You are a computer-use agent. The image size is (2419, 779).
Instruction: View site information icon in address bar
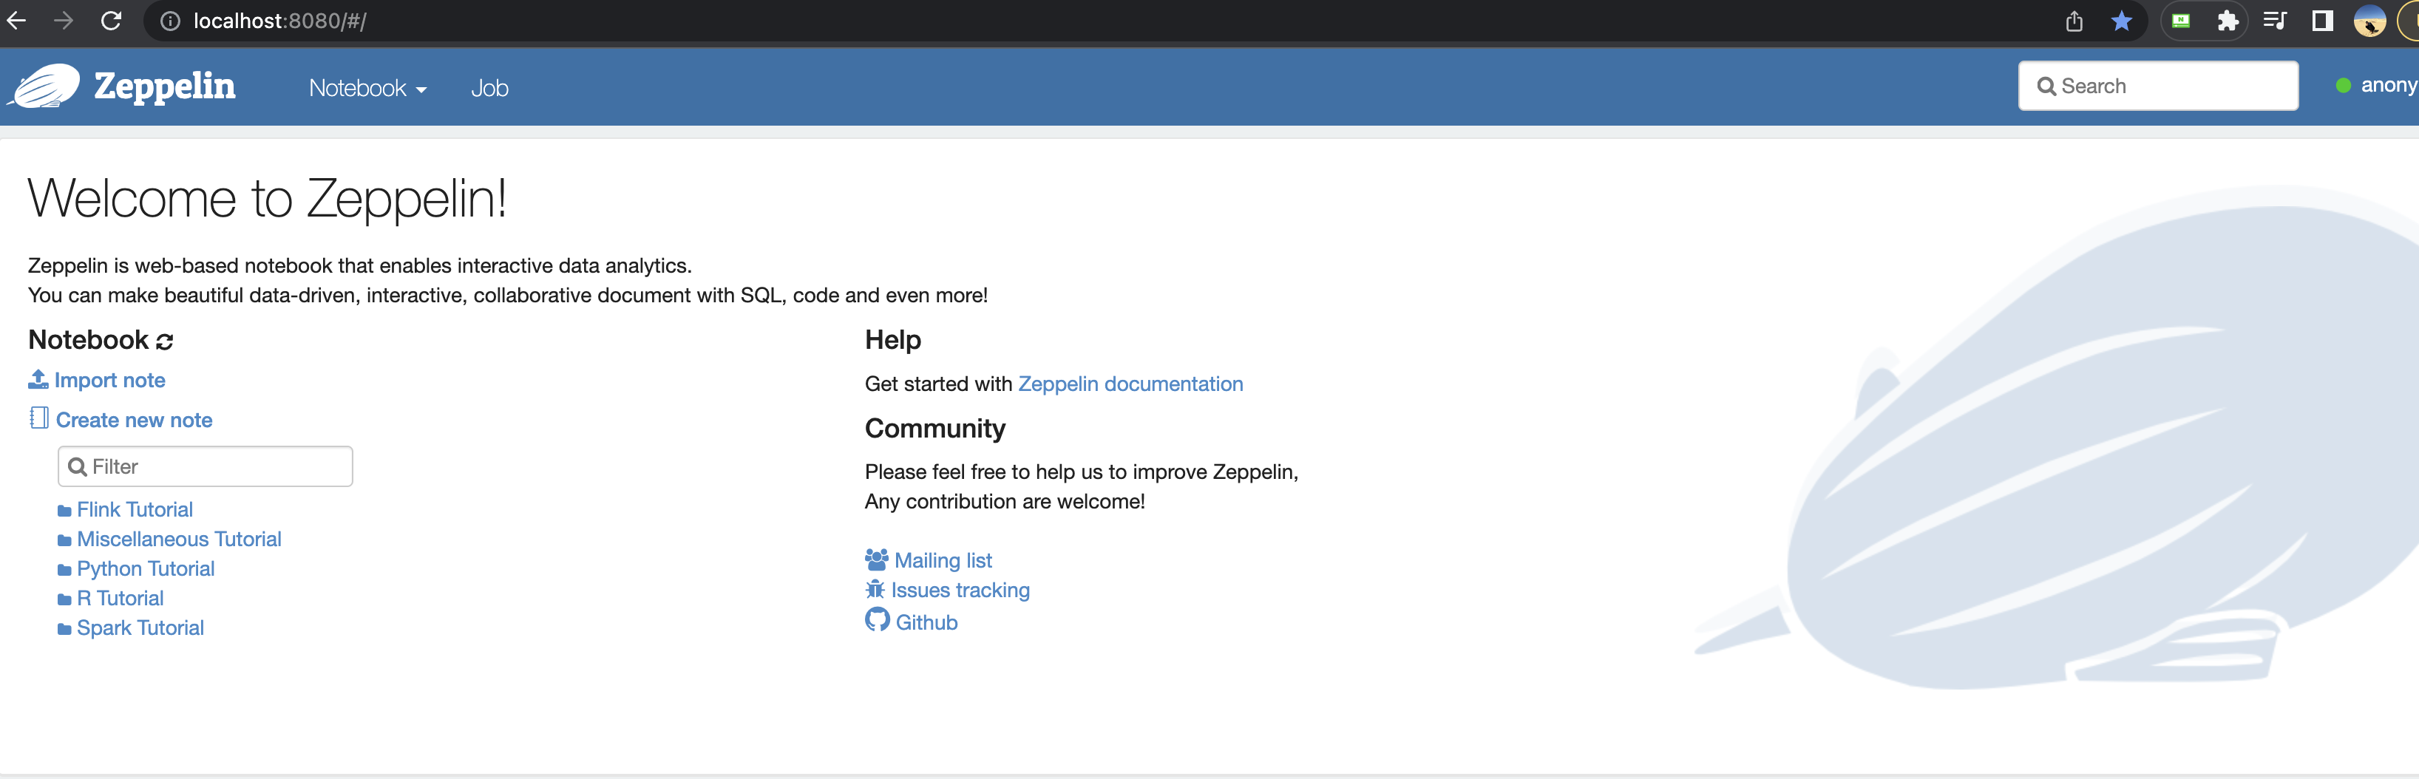coord(170,21)
